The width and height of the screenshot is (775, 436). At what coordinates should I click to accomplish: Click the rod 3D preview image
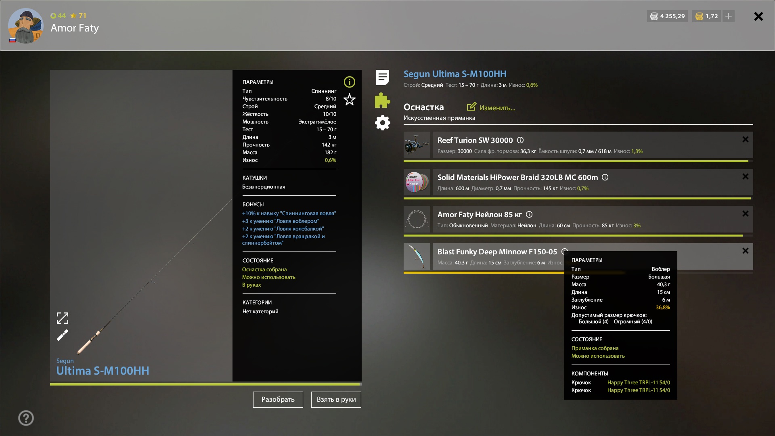(x=141, y=226)
